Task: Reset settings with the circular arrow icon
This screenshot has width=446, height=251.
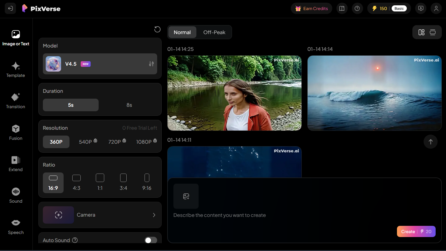Action: [157, 29]
